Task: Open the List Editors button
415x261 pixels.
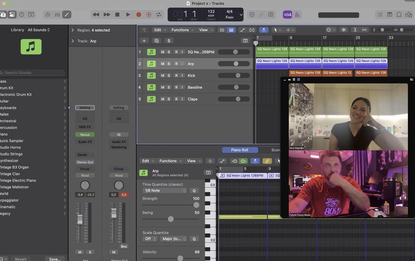Action: 380,15
